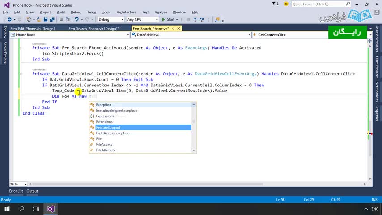Image resolution: width=382 pixels, height=215 pixels.
Task: Click the green Start debugging play icon
Action: click(163, 19)
